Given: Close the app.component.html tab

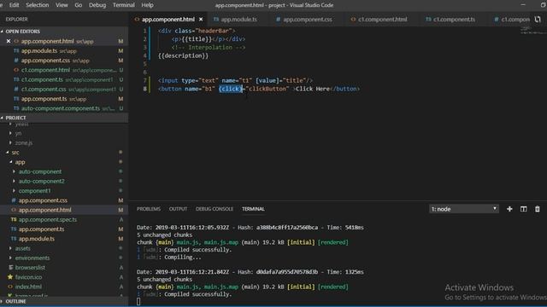Looking at the screenshot, I should pos(201,19).
